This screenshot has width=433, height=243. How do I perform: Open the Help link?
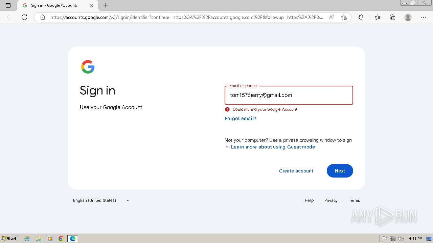click(309, 200)
